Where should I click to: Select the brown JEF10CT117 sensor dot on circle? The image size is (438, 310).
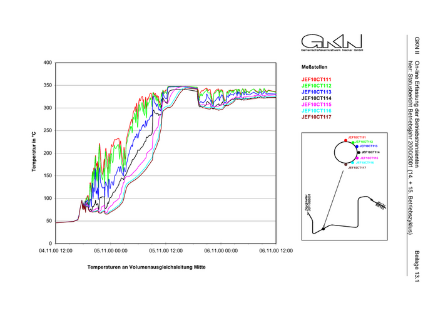(x=345, y=165)
